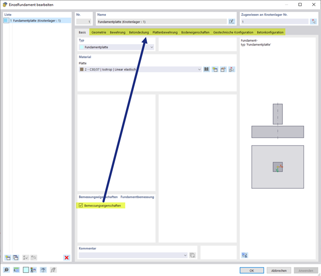
Task: Click the new item icon below the Liste panel
Action: tap(8, 257)
